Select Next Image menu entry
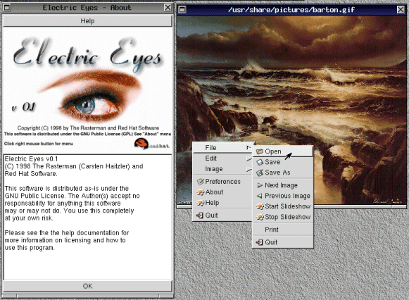The height and width of the screenshot is (300, 409). [283, 185]
